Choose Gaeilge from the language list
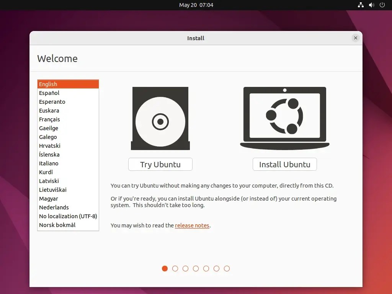 [x=68, y=128]
